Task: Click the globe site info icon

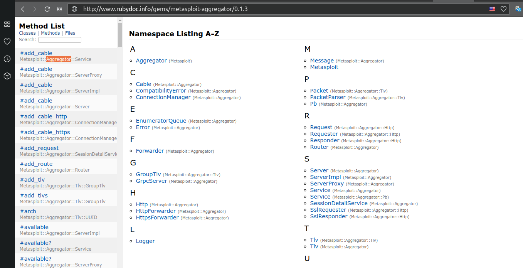Action: pos(74,9)
